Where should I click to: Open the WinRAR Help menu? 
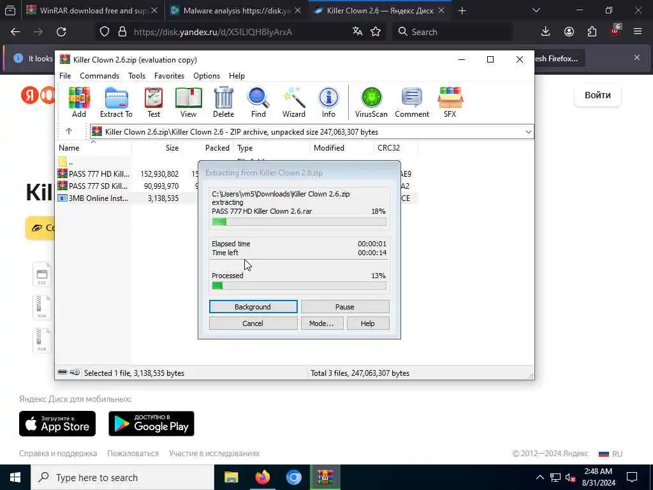coord(237,76)
